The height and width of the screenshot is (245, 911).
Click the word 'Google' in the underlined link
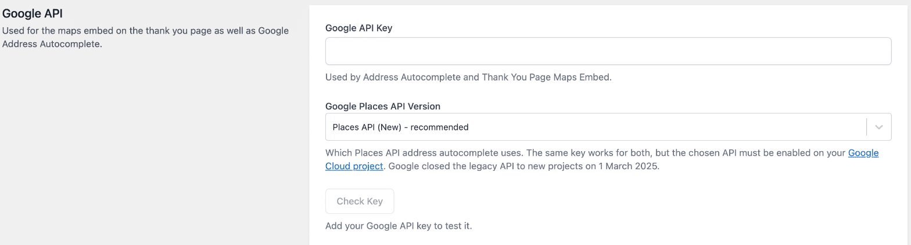(863, 153)
